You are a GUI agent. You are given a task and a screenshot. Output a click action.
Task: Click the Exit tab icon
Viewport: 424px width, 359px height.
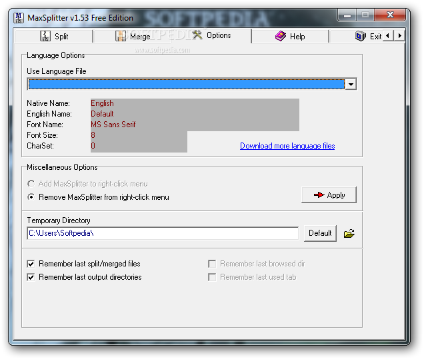click(361, 36)
